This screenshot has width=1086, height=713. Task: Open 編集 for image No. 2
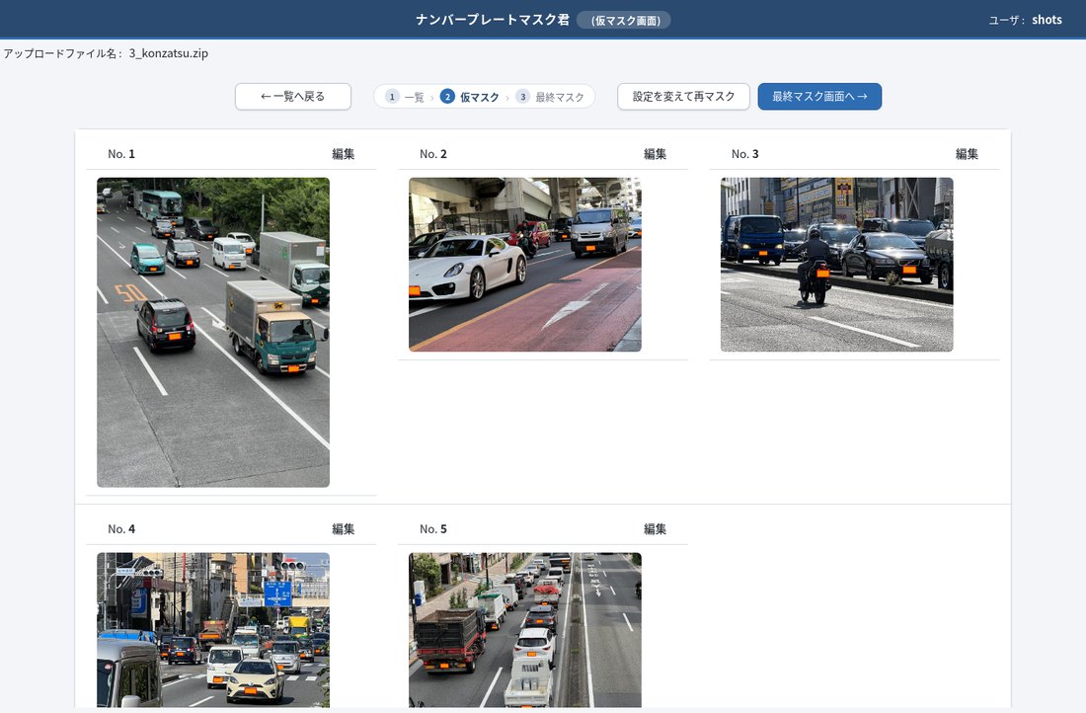(x=656, y=154)
